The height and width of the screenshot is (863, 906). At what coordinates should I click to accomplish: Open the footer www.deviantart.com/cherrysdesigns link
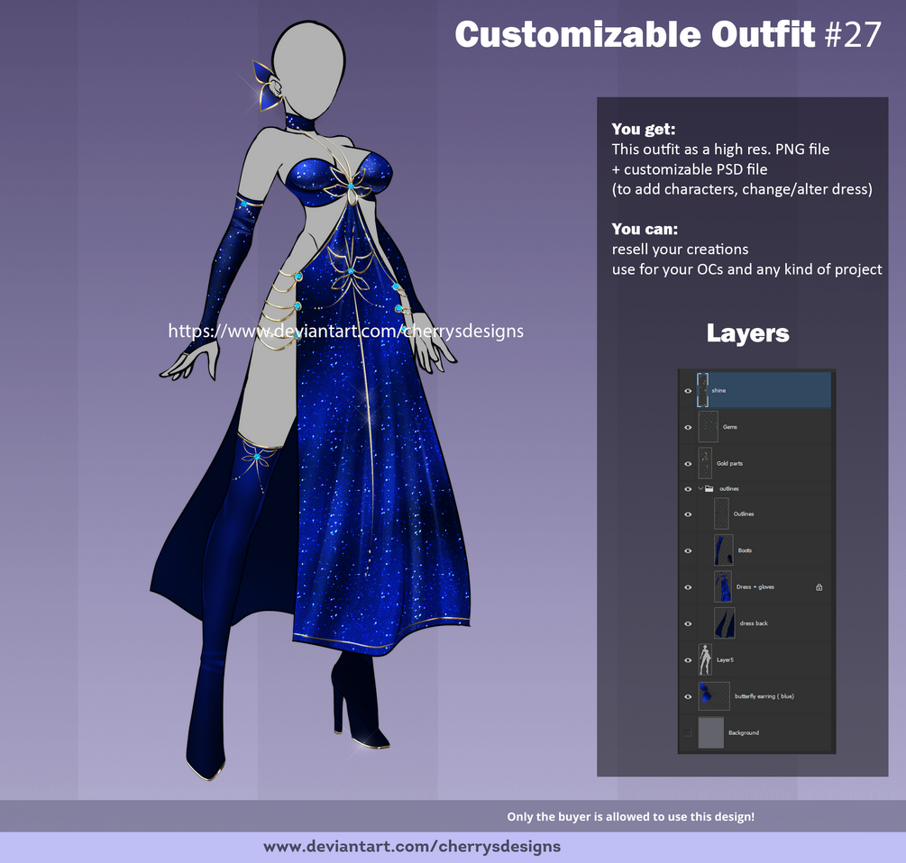412,847
